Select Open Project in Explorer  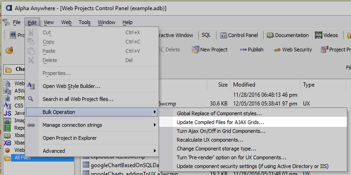click(92, 138)
